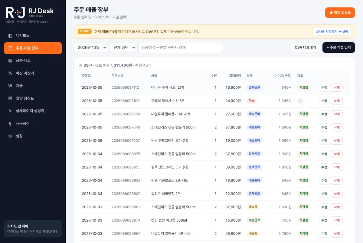Click the 수수료(추정) column header

283,76
